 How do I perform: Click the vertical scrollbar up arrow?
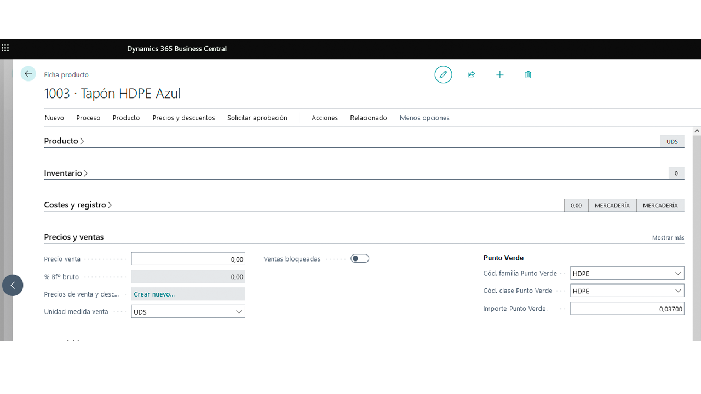click(x=697, y=131)
